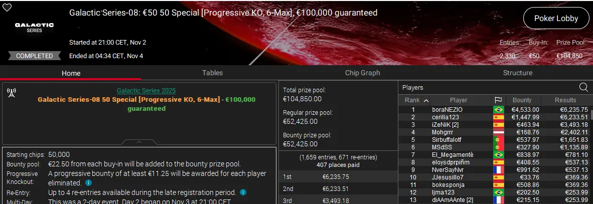Sort players by Rank column
Image resolution: width=593 pixels, height=204 pixels.
pyautogui.click(x=416, y=100)
